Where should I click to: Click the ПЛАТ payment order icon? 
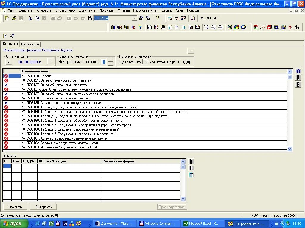coord(207,27)
